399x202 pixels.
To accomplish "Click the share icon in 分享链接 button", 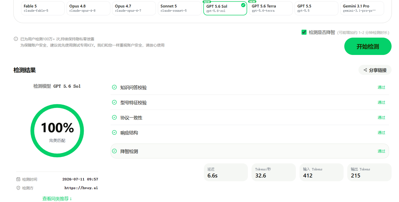I will (x=365, y=70).
